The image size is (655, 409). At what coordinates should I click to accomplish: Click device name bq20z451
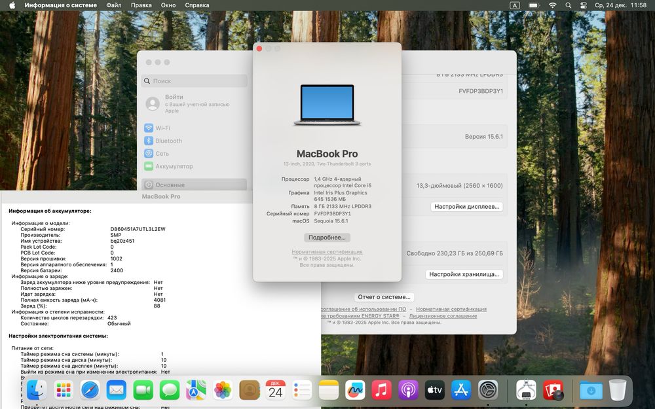[x=122, y=241]
